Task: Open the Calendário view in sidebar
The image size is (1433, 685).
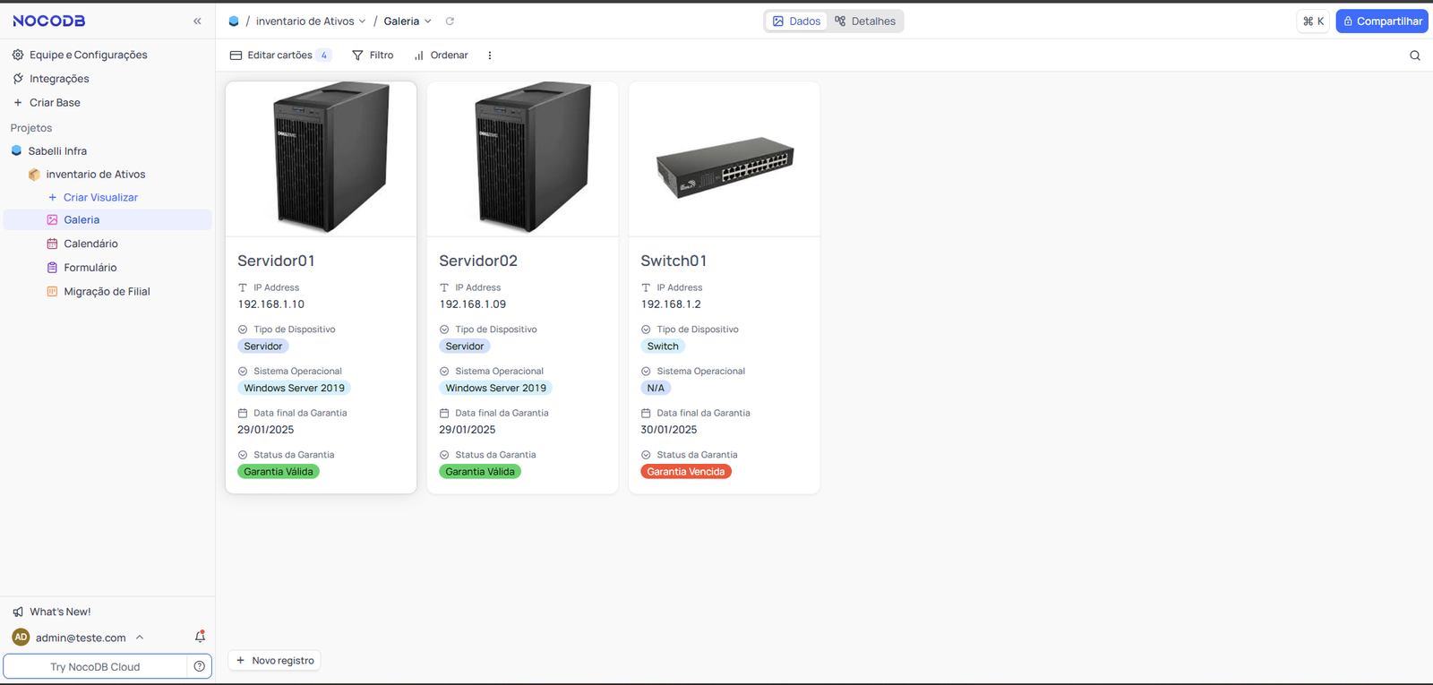Action: (90, 244)
